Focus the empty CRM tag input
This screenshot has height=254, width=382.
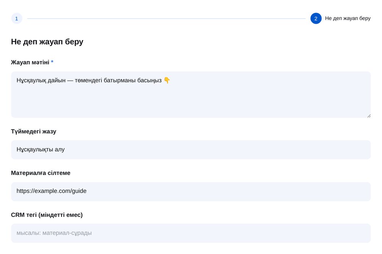[191, 233]
